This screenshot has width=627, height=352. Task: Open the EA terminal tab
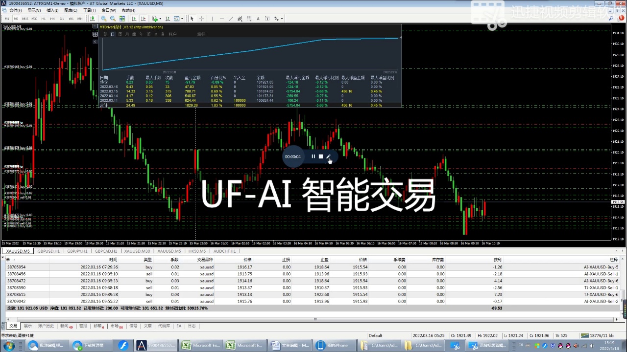tap(179, 326)
